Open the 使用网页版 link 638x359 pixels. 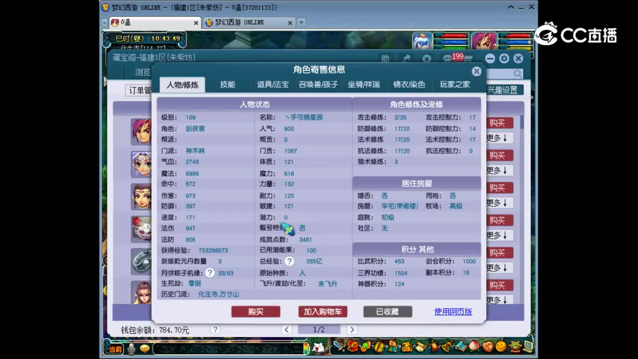coord(453,312)
